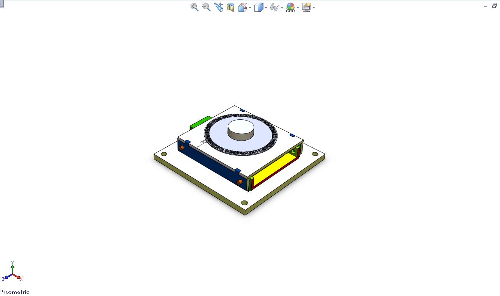Click the View Orientation cube icon
Screen dimensions: 500x296
tap(243, 7)
